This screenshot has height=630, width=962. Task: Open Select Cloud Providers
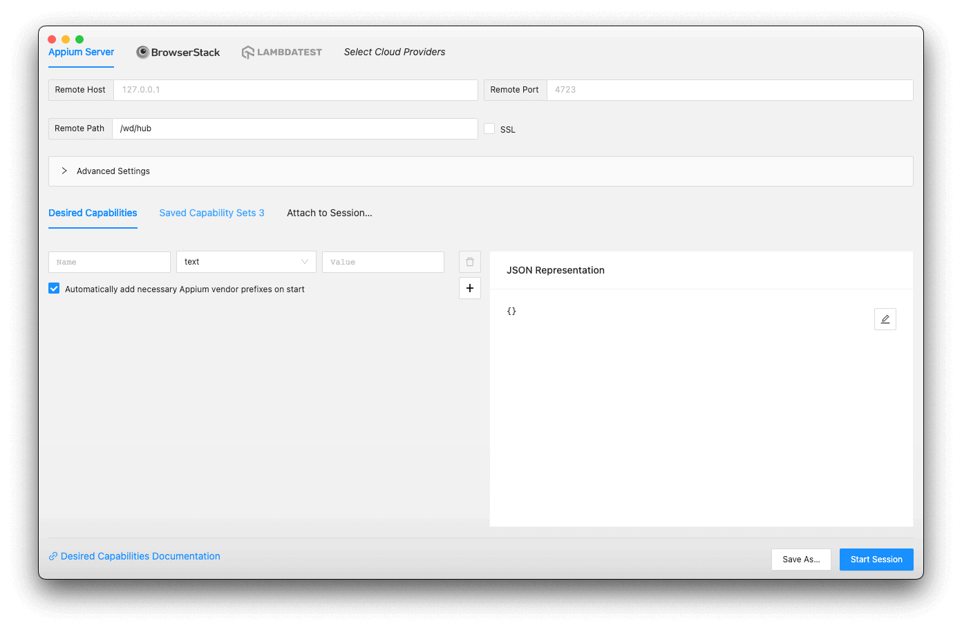tap(394, 52)
